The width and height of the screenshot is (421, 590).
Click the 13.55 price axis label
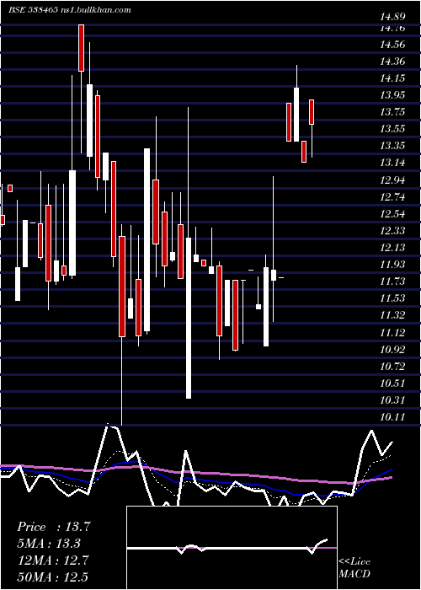pos(392,129)
